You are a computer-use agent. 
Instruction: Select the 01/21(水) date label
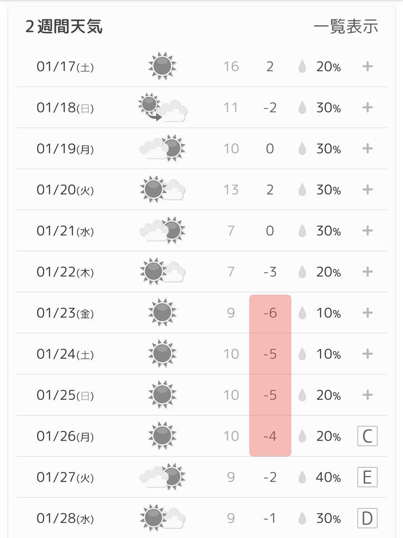[x=65, y=231]
